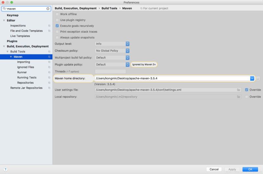Open Running Tests settings
This screenshot has width=263, height=174.
(27, 77)
